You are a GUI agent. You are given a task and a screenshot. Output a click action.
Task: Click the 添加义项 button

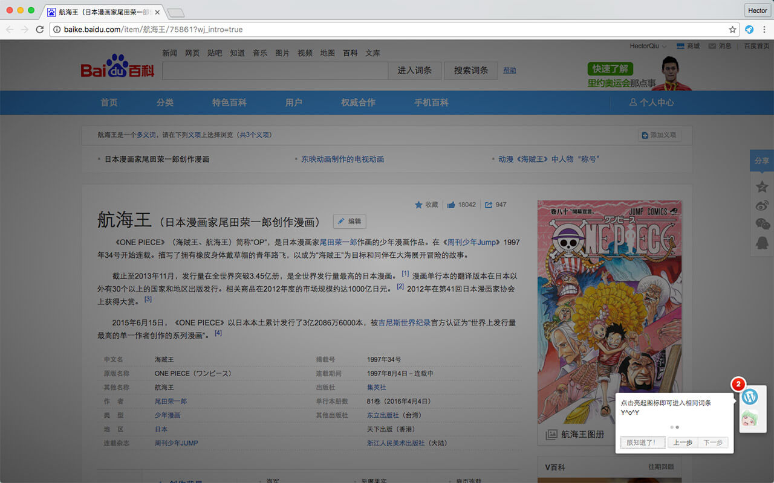click(660, 135)
